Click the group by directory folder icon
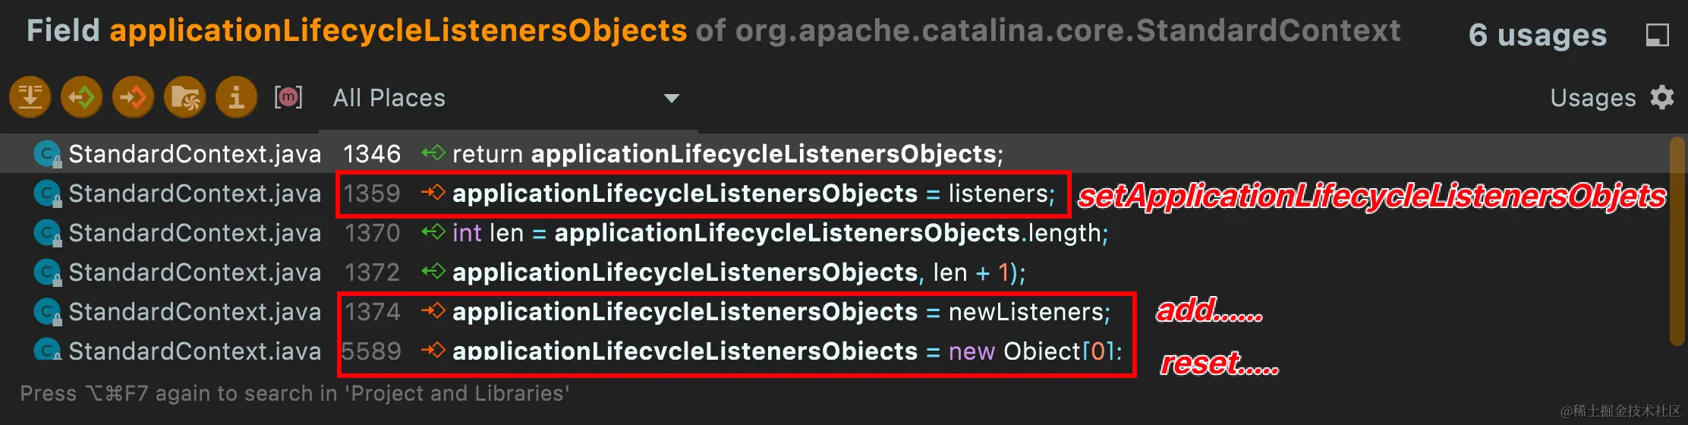This screenshot has height=425, width=1688. (185, 97)
